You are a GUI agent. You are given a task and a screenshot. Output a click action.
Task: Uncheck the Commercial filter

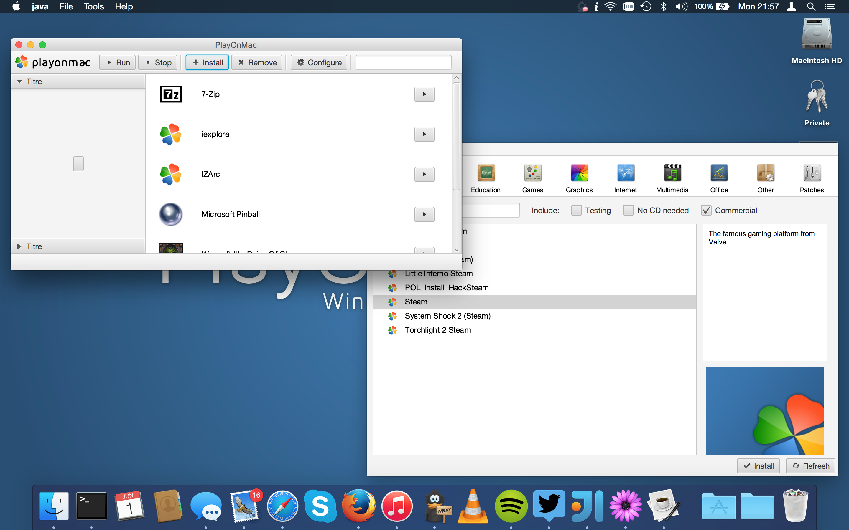[707, 210]
